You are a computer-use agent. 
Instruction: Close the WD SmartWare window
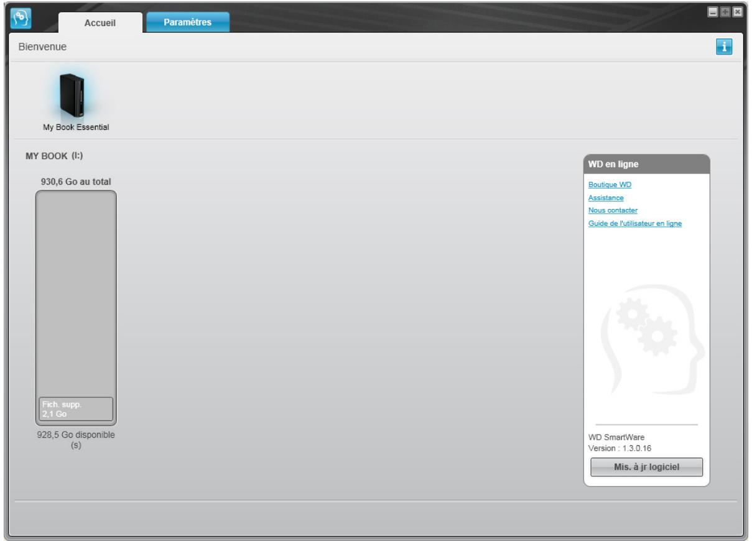tap(738, 12)
